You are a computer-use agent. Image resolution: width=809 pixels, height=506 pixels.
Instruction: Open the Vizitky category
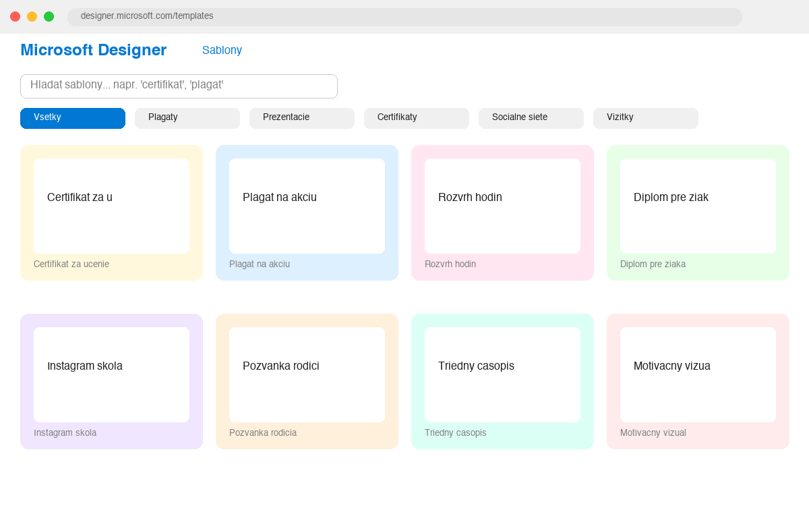tap(646, 118)
